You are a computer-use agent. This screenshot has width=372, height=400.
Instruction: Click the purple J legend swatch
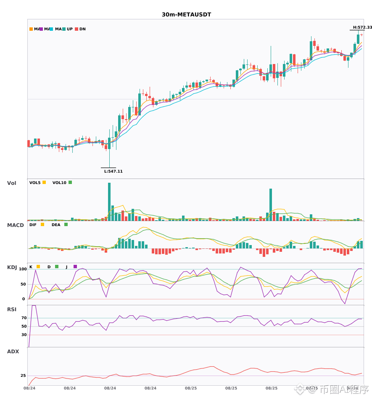[75, 267]
